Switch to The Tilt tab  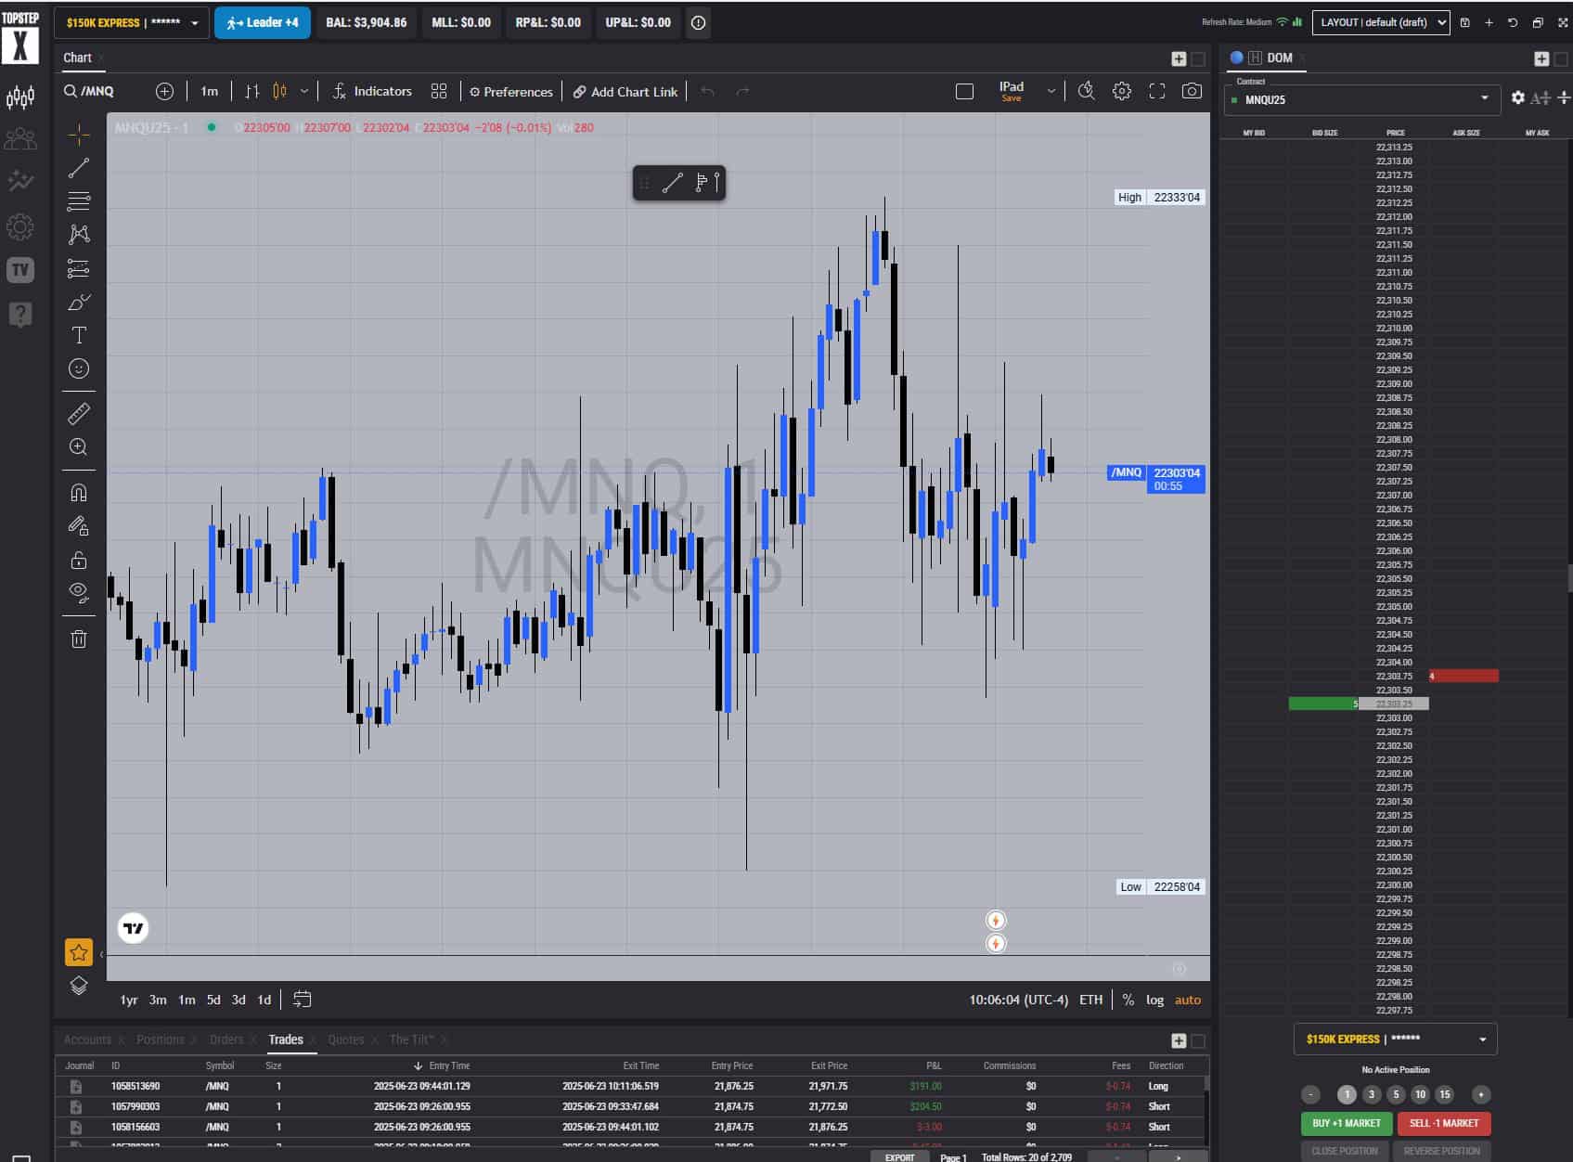click(411, 1039)
